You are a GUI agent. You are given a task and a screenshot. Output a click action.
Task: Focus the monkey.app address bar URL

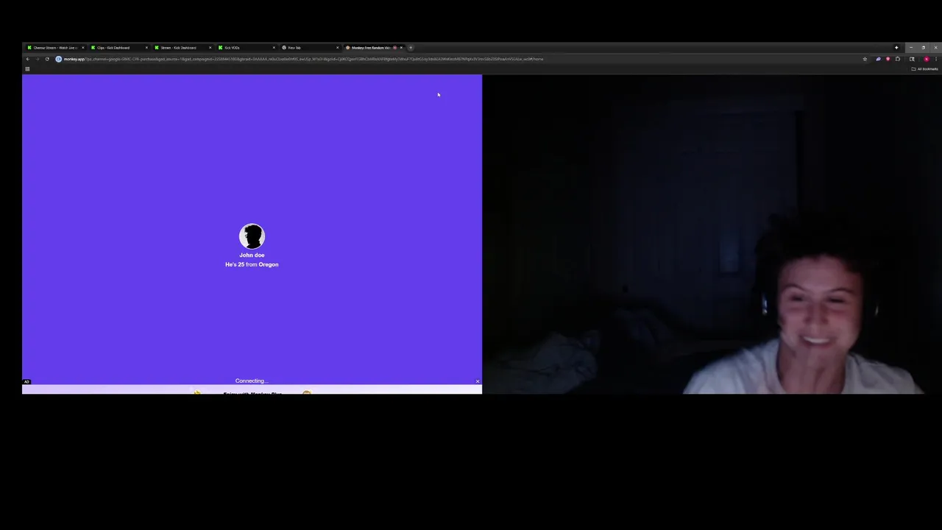pos(303,59)
